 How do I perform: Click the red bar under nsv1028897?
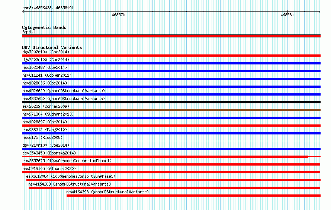click(x=171, y=126)
